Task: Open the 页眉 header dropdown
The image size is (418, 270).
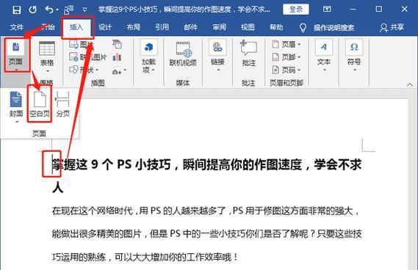Action: point(287,44)
